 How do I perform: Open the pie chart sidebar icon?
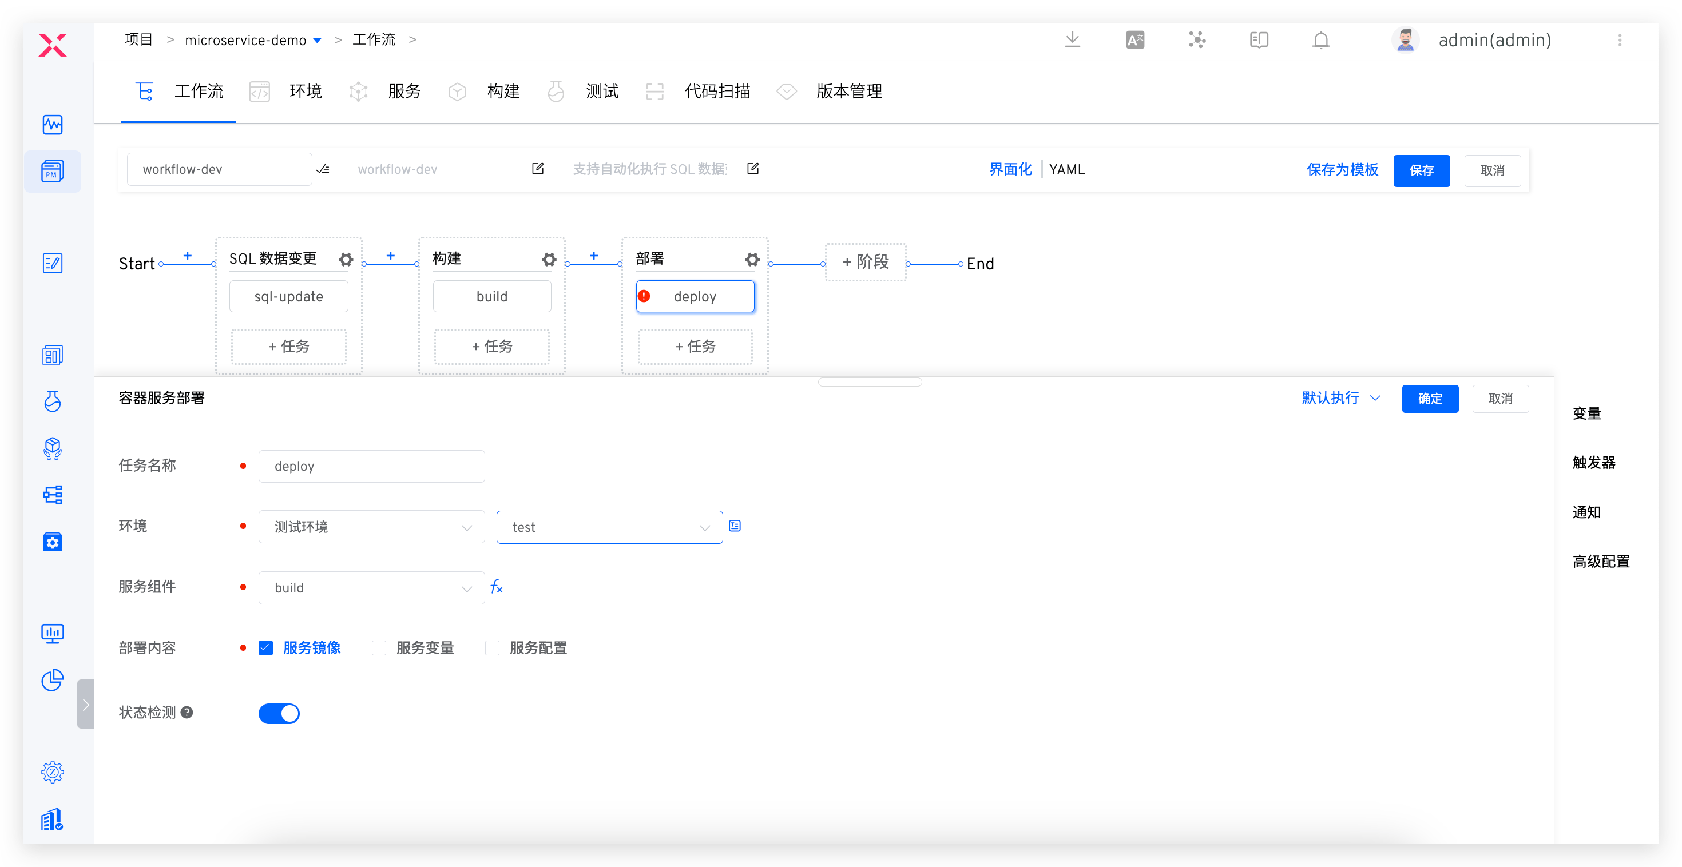pos(52,681)
